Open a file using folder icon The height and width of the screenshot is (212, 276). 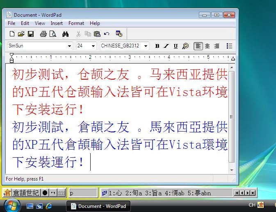(x=21, y=34)
